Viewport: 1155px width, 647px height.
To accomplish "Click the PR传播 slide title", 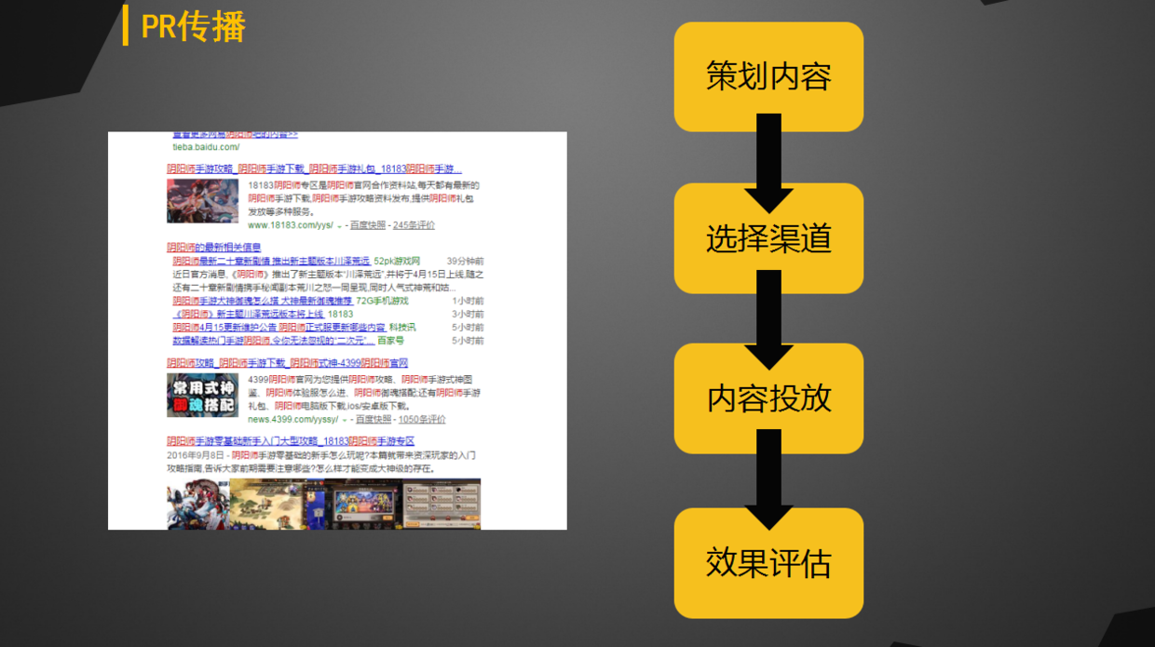I will pyautogui.click(x=193, y=26).
